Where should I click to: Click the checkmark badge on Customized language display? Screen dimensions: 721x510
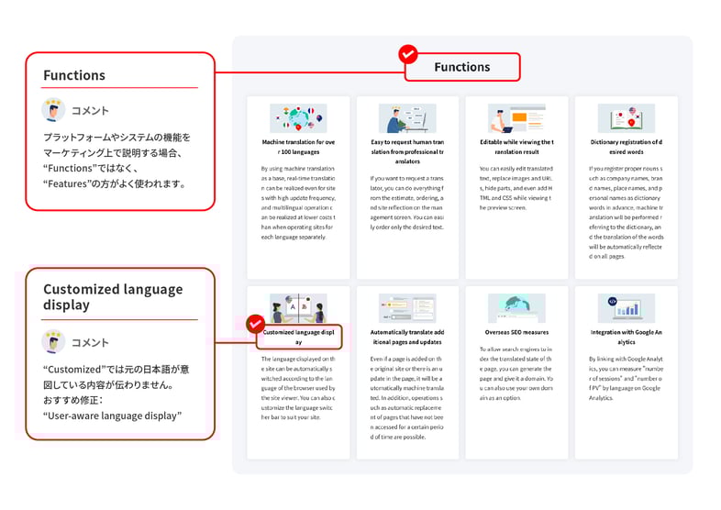(255, 324)
